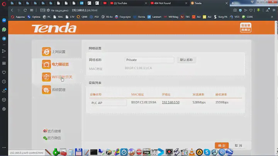Image resolution: width=278 pixels, height=156 pixels.
Task: Open the 官方微信 WeChat icon link
Action: coord(45,138)
